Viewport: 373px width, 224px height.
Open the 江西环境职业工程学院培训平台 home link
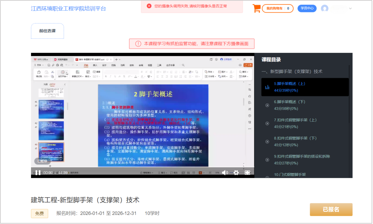(68, 8)
